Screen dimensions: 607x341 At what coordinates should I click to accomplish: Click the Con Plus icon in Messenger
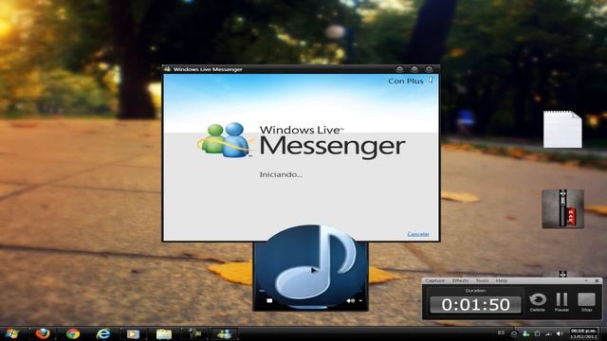[x=431, y=81]
